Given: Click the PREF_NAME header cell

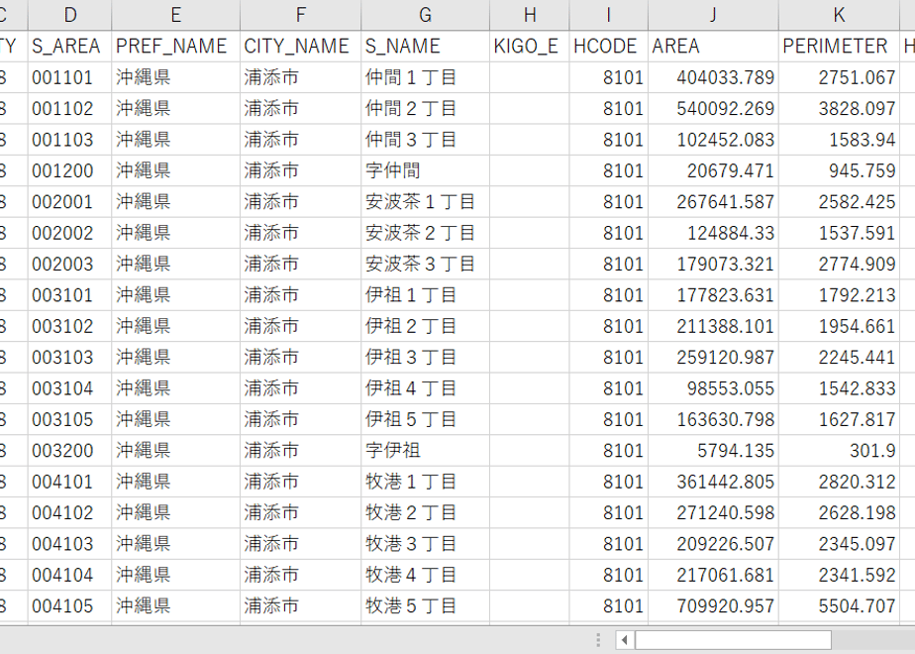Looking at the screenshot, I should (x=175, y=47).
